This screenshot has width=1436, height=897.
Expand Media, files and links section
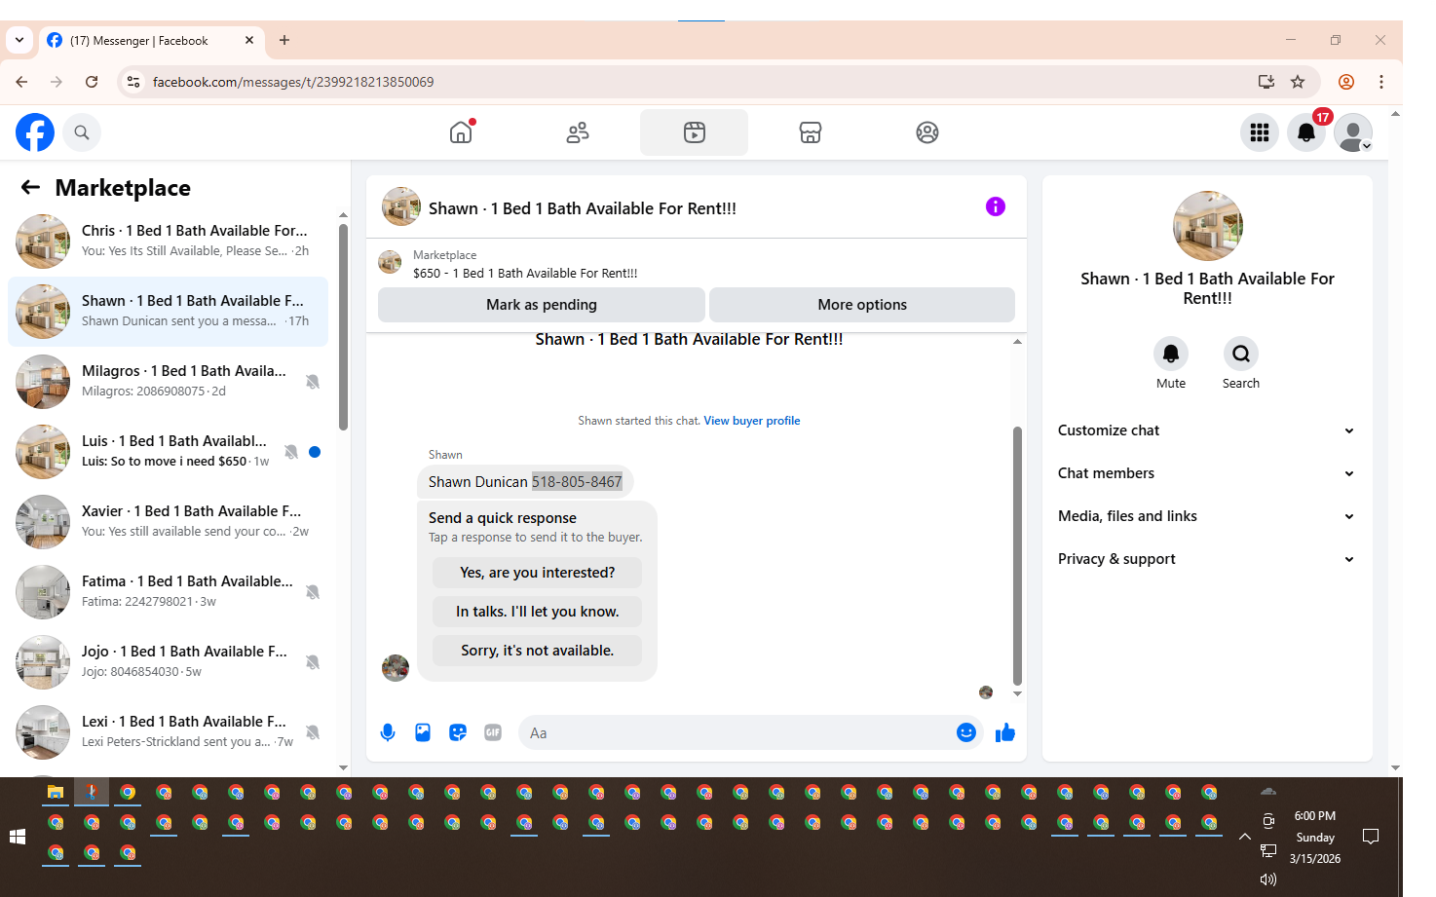coord(1207,516)
